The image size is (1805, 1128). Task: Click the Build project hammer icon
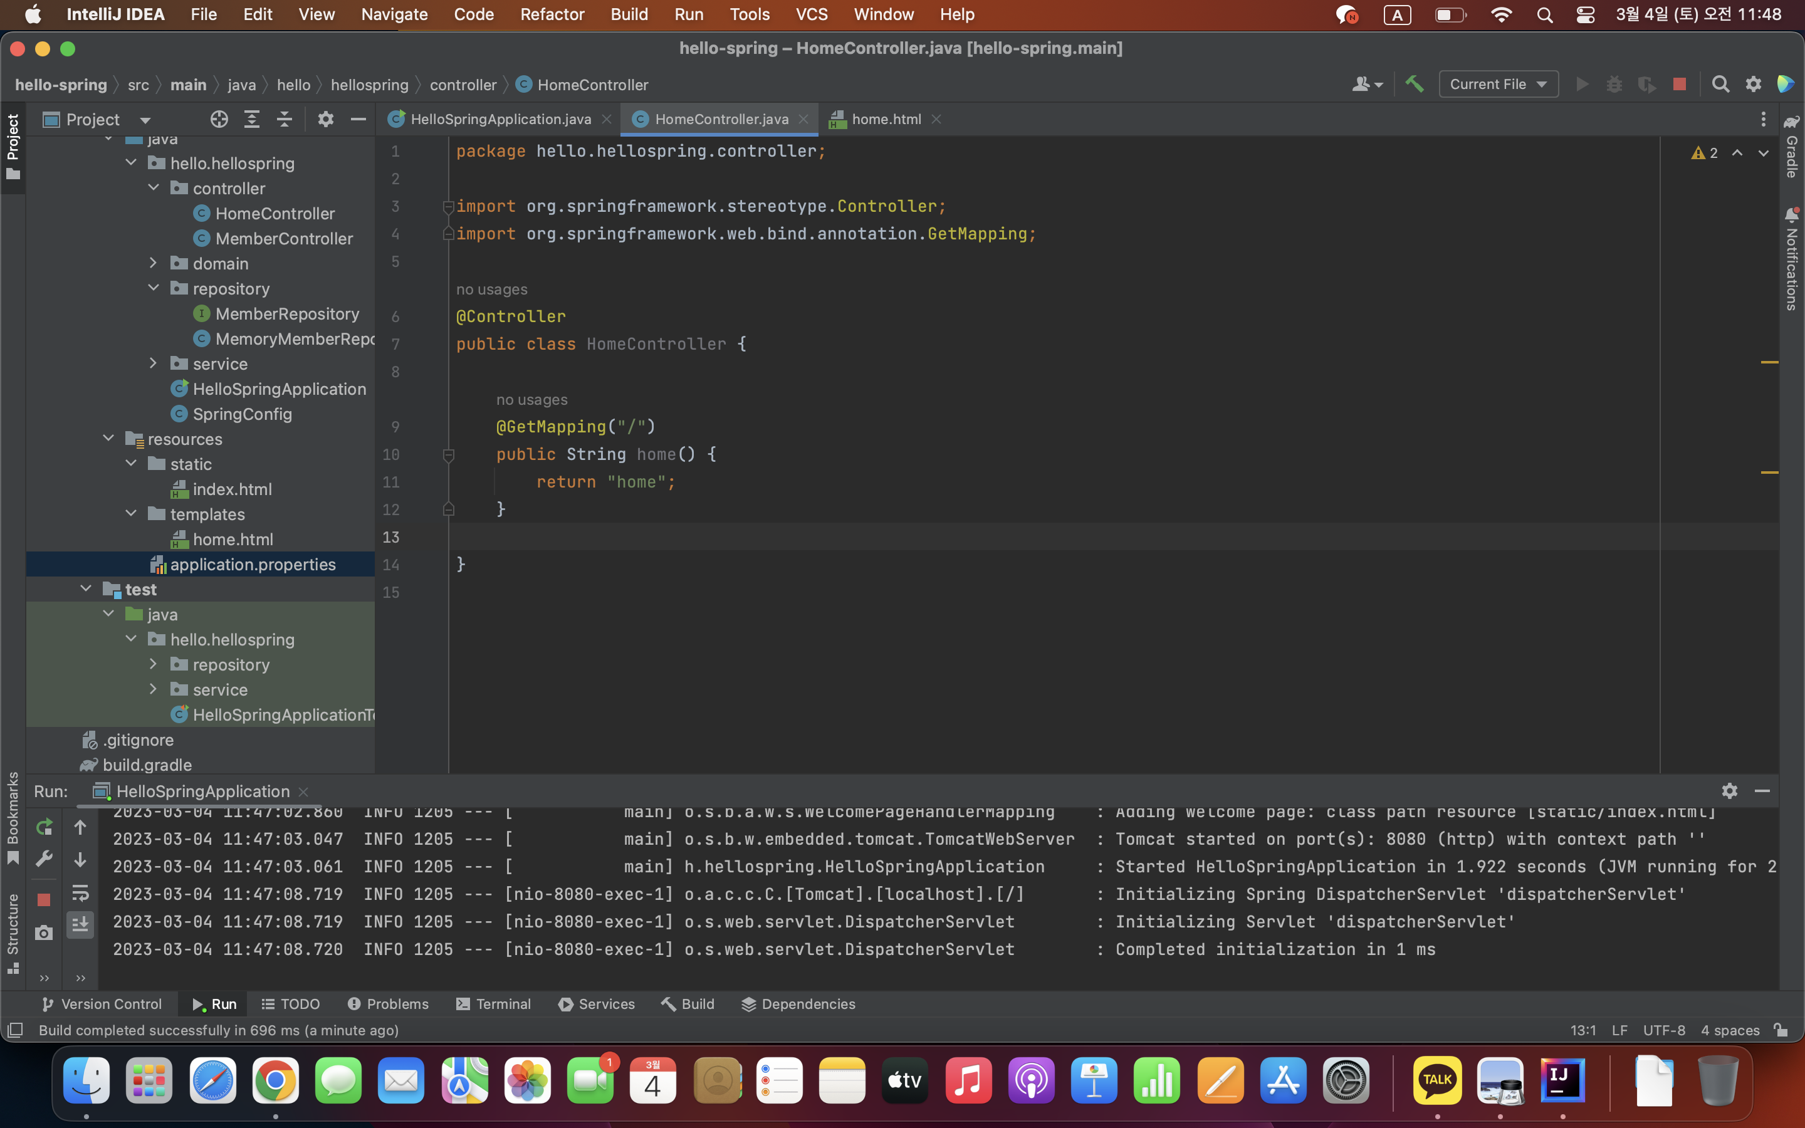click(x=1414, y=85)
